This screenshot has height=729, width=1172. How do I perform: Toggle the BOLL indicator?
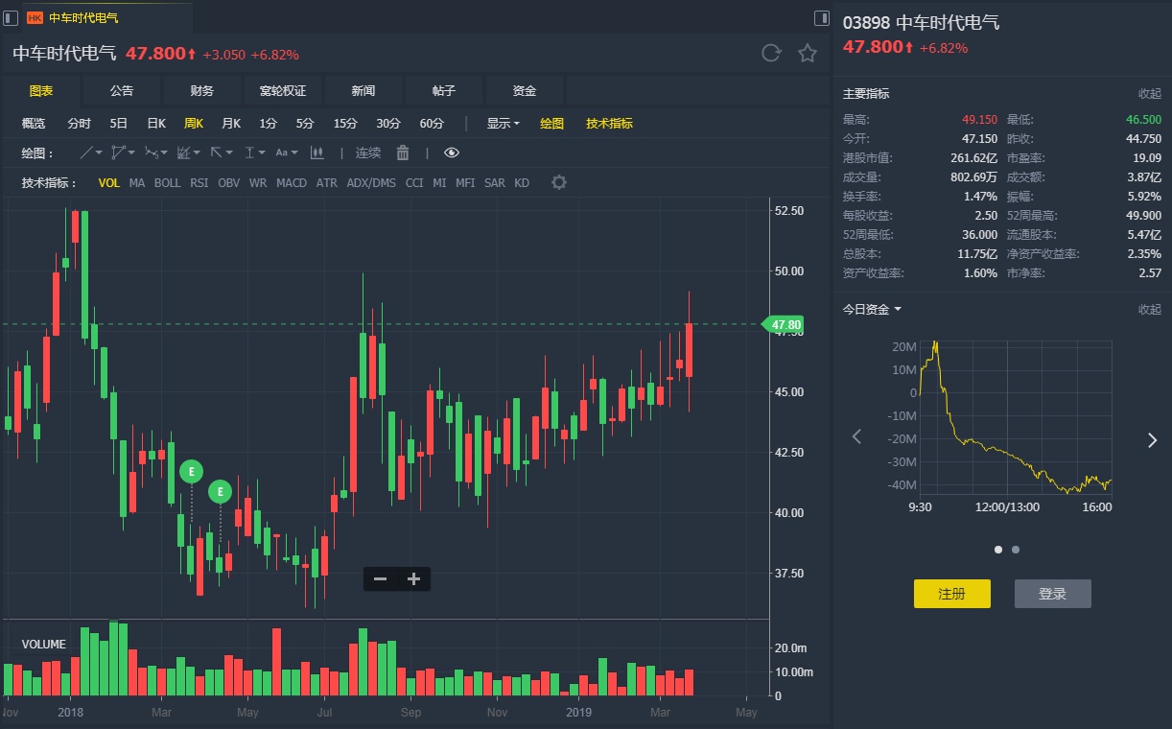tap(167, 182)
